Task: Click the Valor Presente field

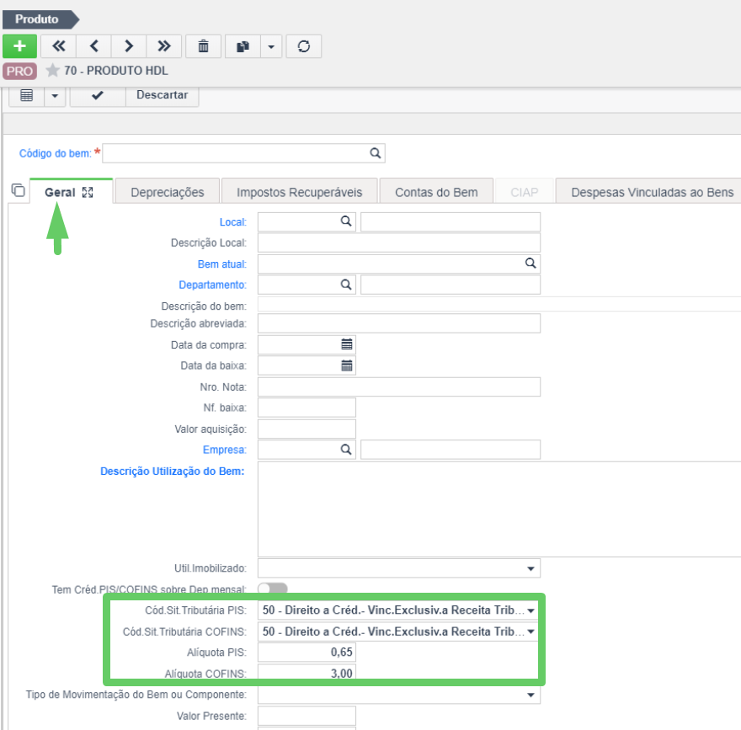Action: click(307, 716)
